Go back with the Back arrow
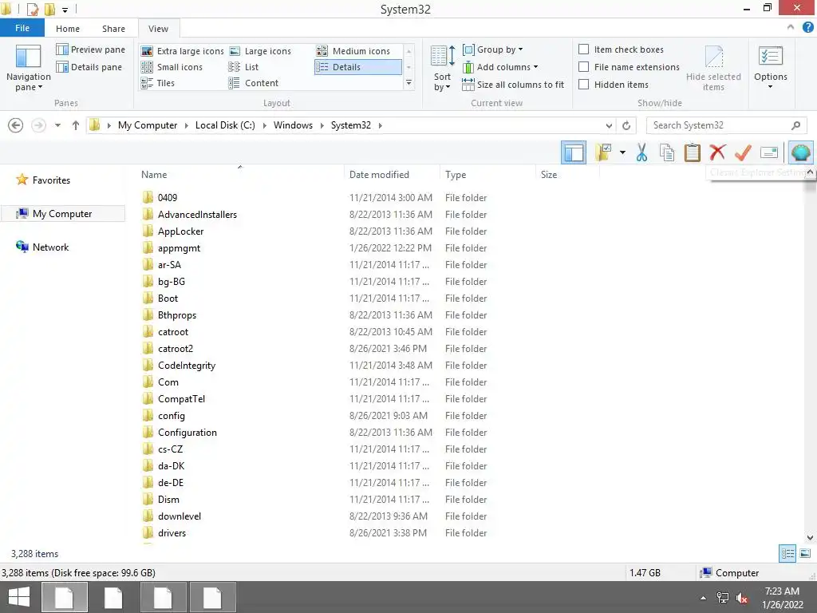The image size is (817, 613). pos(16,125)
